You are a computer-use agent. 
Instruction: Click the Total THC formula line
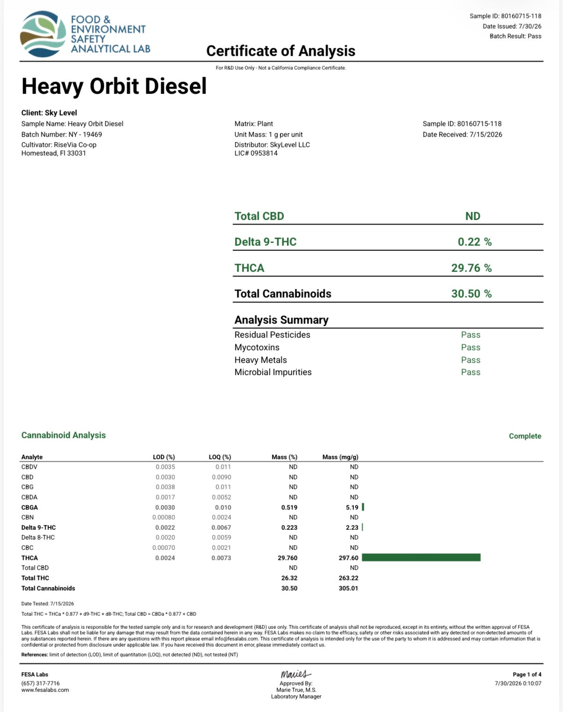109,614
